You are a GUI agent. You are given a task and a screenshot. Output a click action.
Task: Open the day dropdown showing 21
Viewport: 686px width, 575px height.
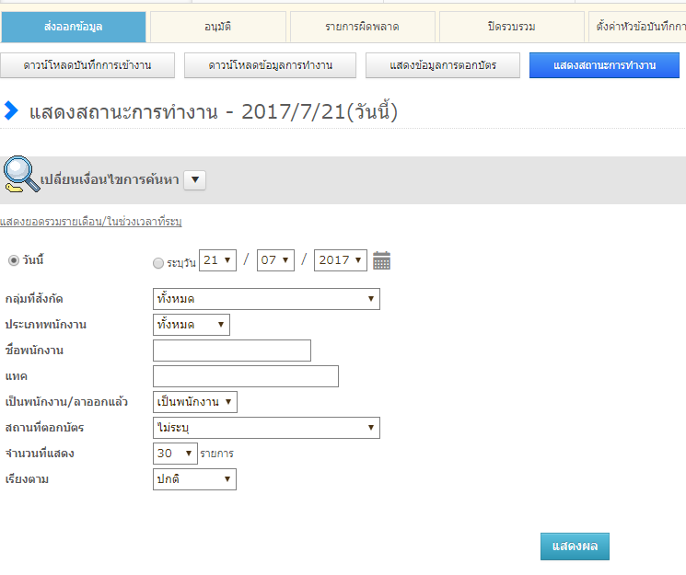coord(218,260)
